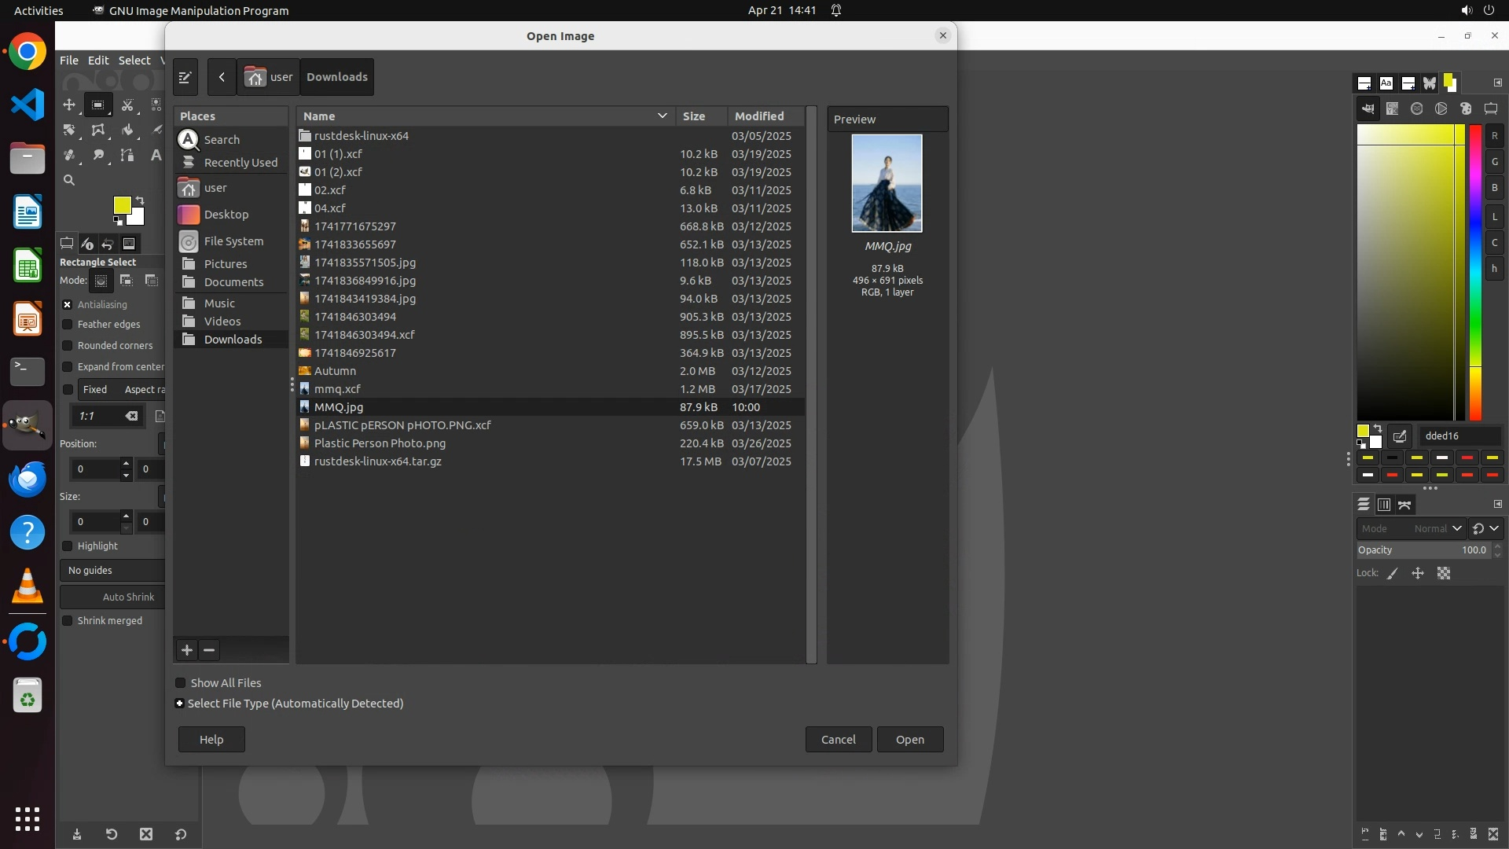Image resolution: width=1509 pixels, height=849 pixels.
Task: Add bookmark with the plus button
Action: click(x=187, y=650)
